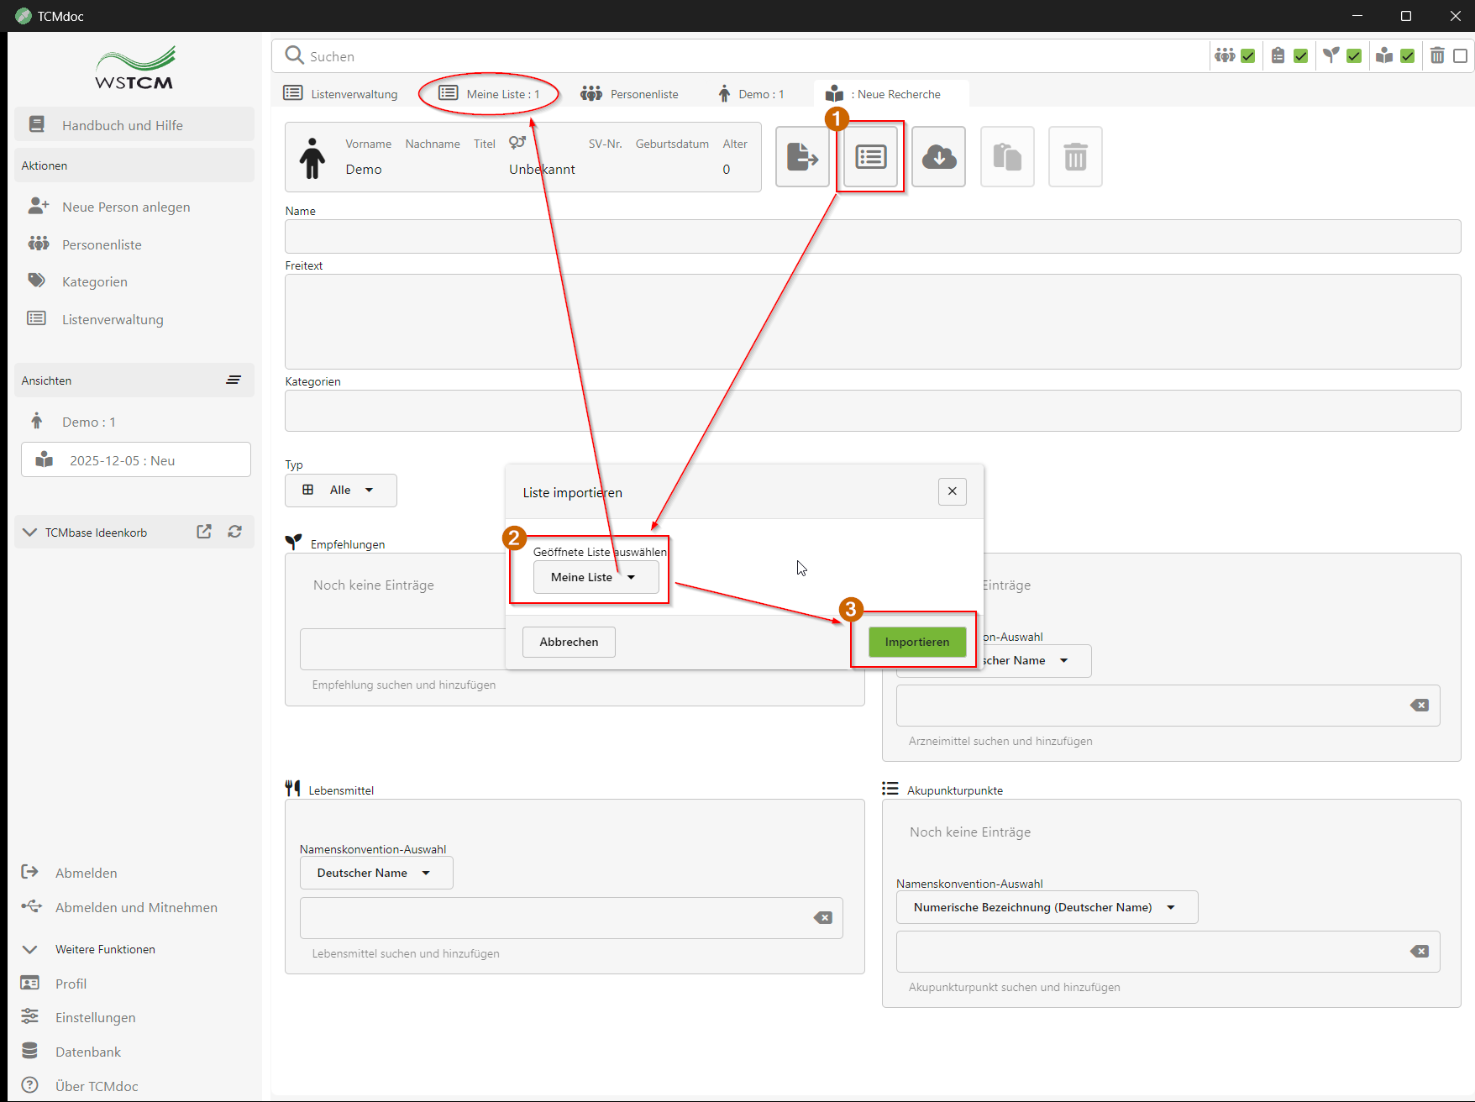Expand Numerische Bezeichnung naming convention dropdown
The image size is (1475, 1102).
(1046, 907)
